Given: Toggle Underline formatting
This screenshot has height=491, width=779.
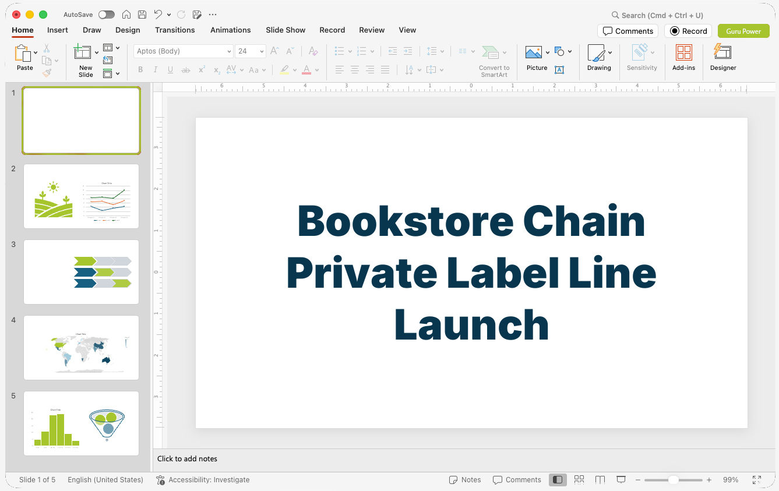Looking at the screenshot, I should coord(170,70).
